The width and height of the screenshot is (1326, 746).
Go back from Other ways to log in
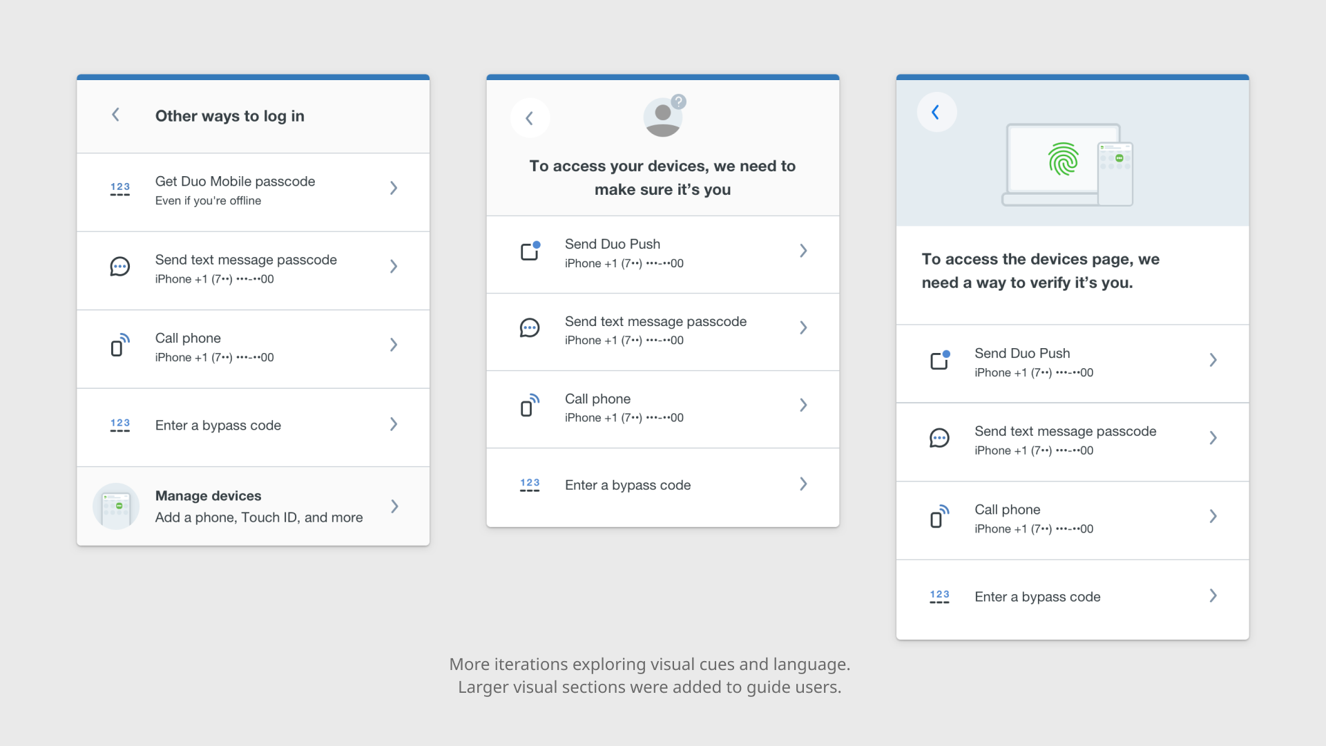coord(116,115)
